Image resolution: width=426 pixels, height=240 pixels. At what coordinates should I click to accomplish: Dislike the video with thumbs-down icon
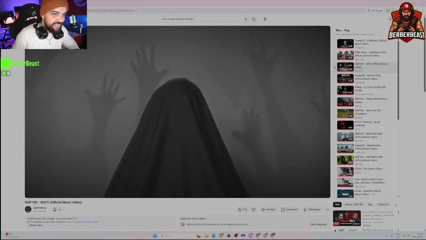coord(254,210)
